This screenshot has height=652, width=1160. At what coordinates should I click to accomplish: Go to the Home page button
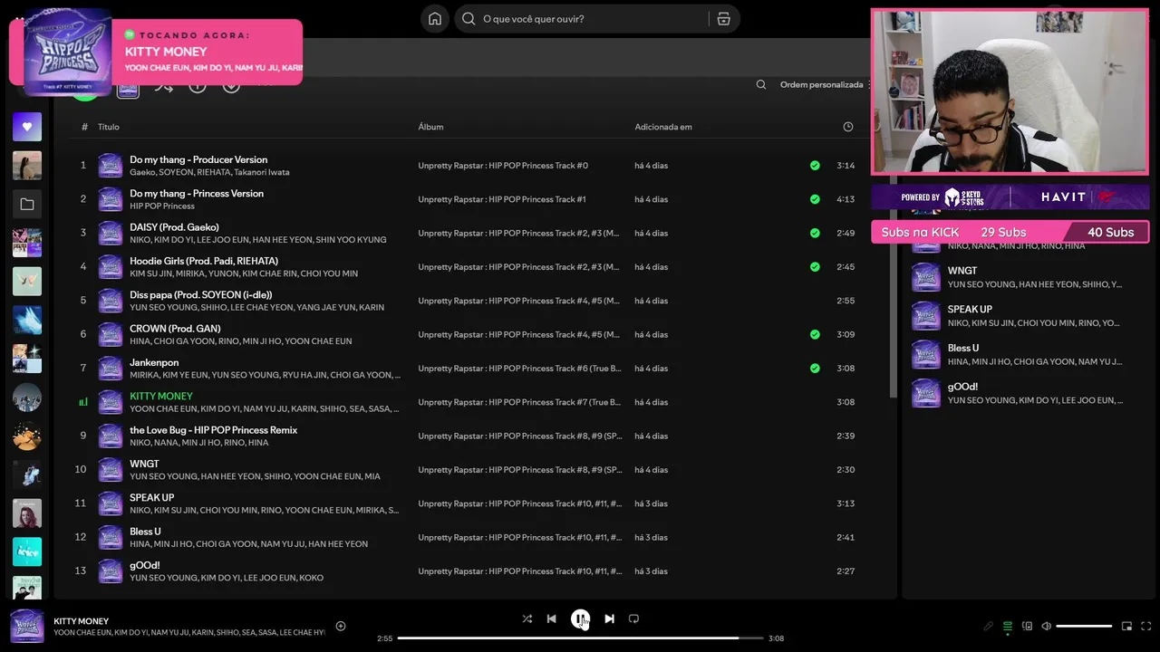435,19
